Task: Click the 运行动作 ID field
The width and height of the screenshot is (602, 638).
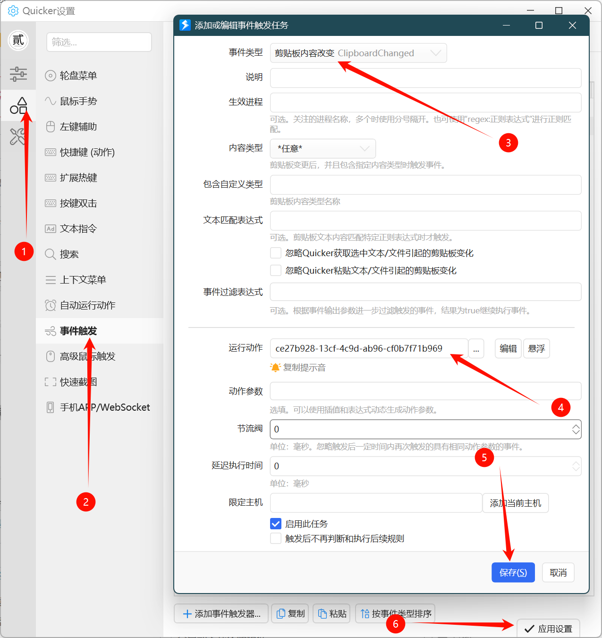Action: tap(369, 348)
